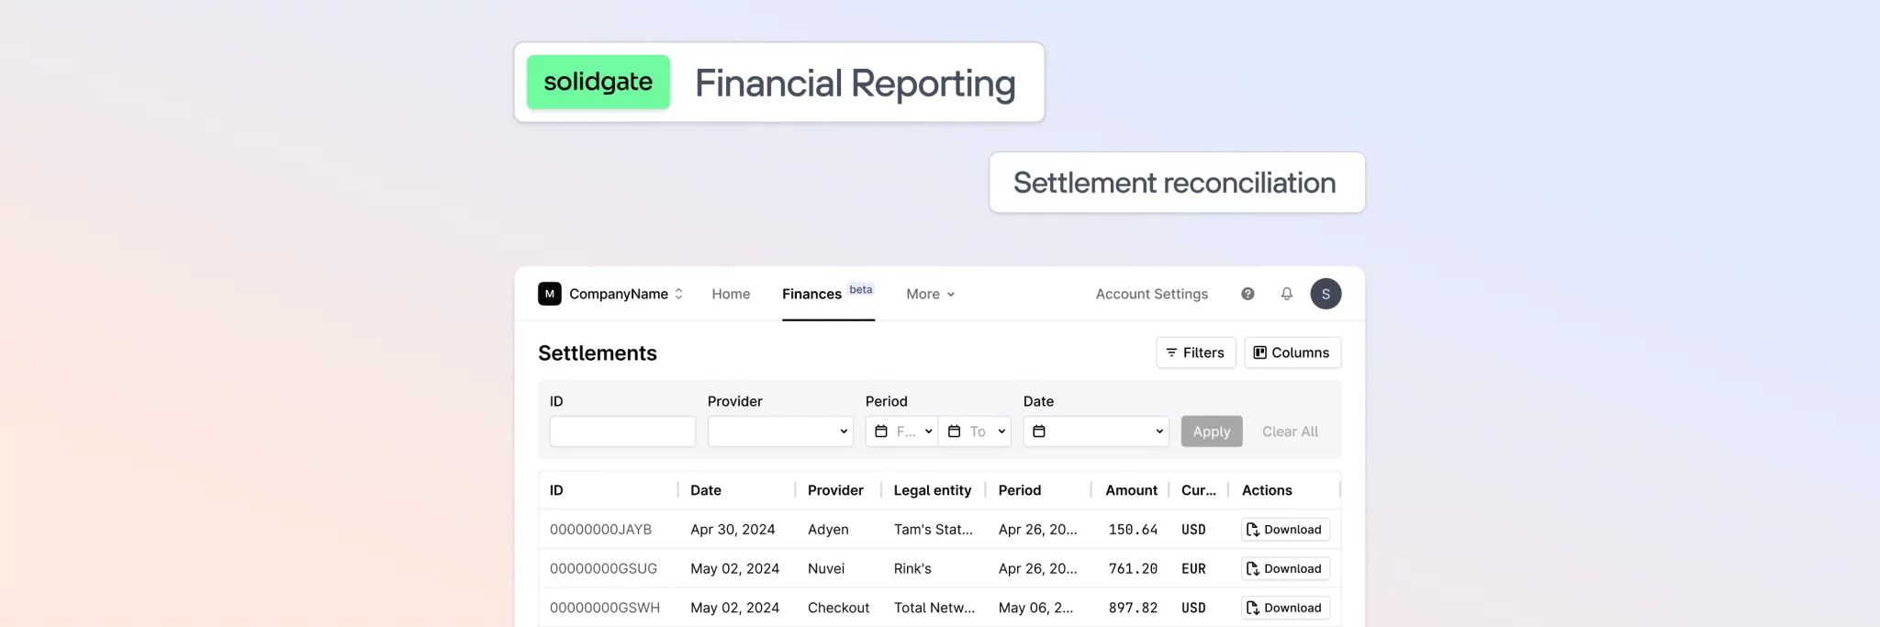Open the user avatar S menu
1880x627 pixels.
1326,294
